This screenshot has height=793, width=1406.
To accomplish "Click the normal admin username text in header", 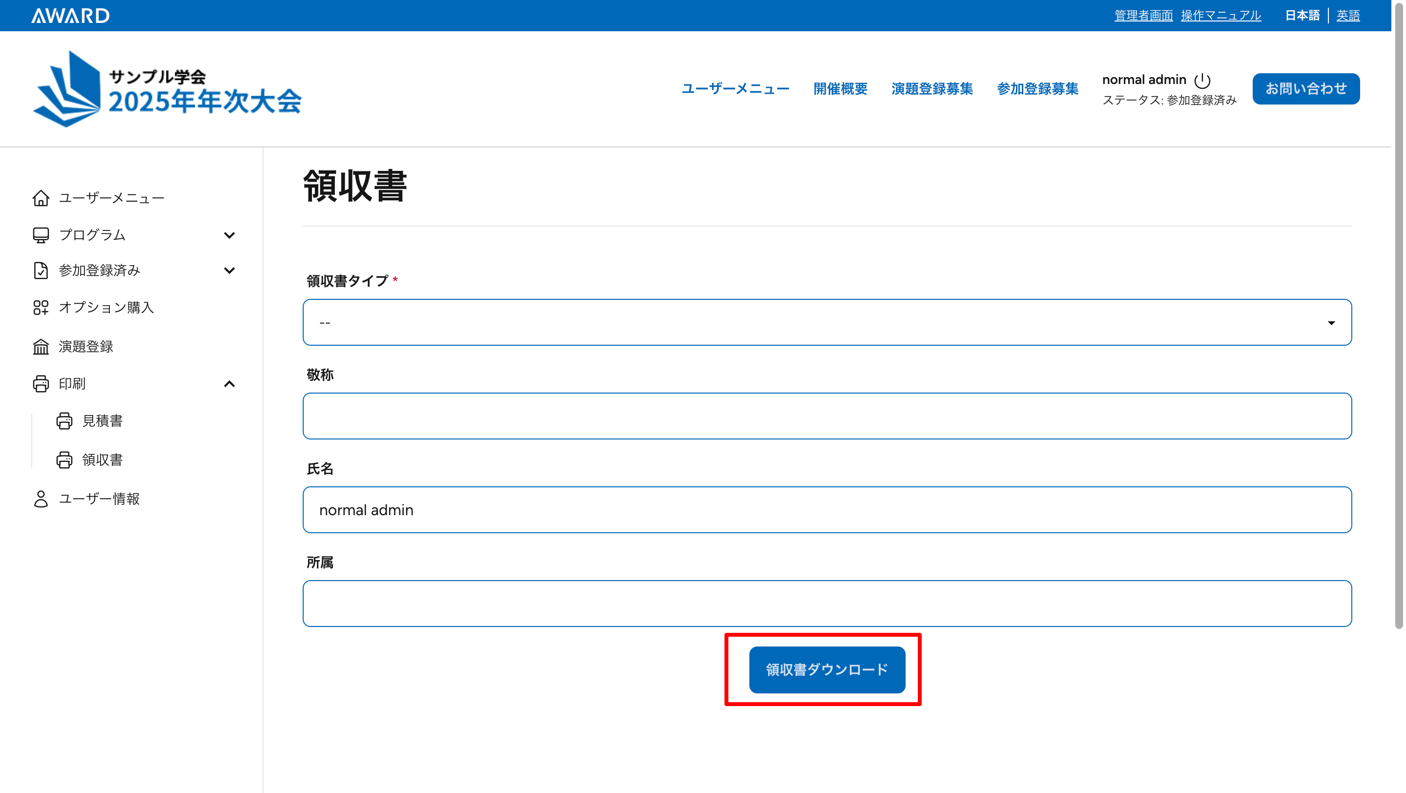I will (x=1144, y=80).
